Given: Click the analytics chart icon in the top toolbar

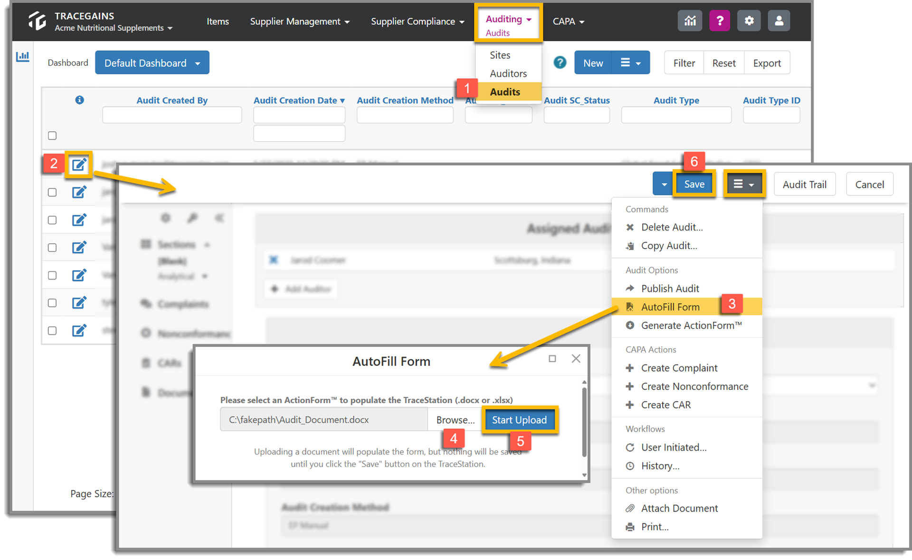Looking at the screenshot, I should (x=690, y=20).
